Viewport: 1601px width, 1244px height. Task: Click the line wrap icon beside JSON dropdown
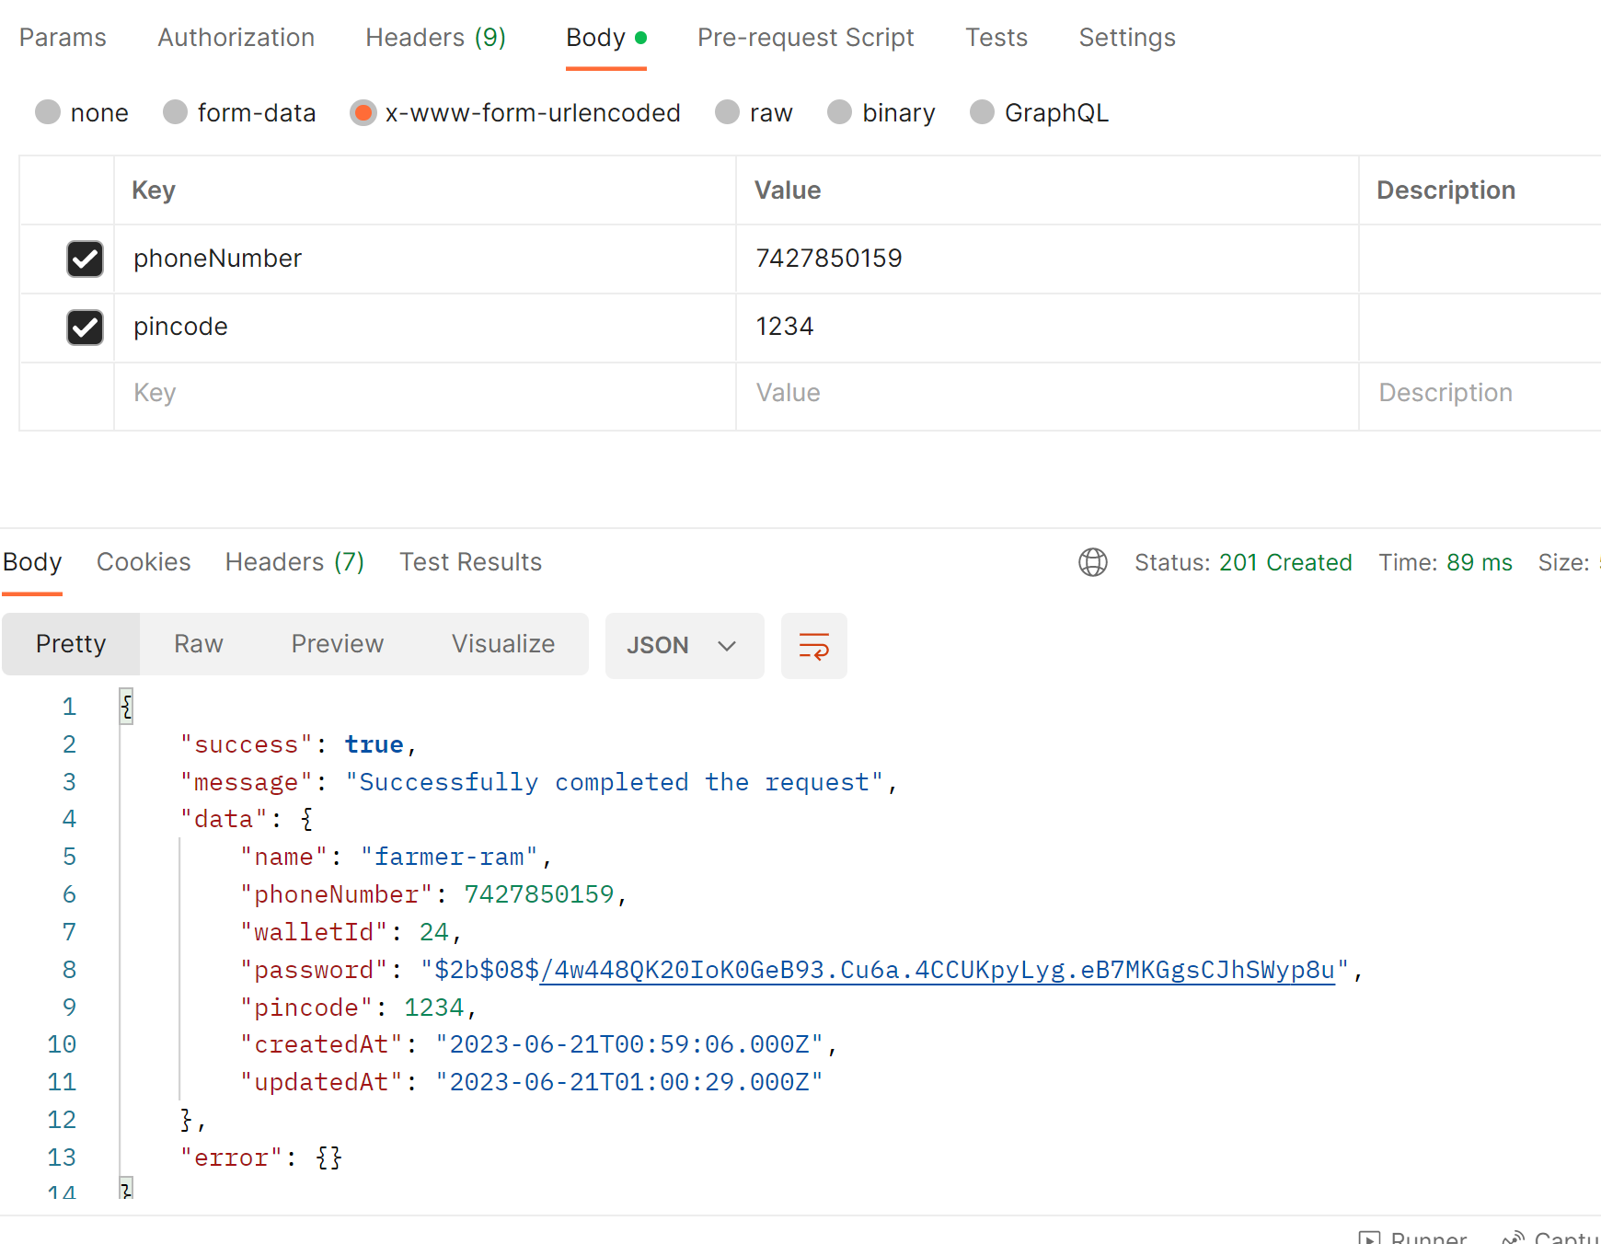[x=813, y=645]
